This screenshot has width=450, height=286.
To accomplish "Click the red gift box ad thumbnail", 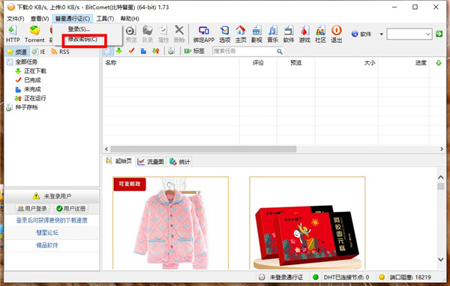I will coord(307,223).
